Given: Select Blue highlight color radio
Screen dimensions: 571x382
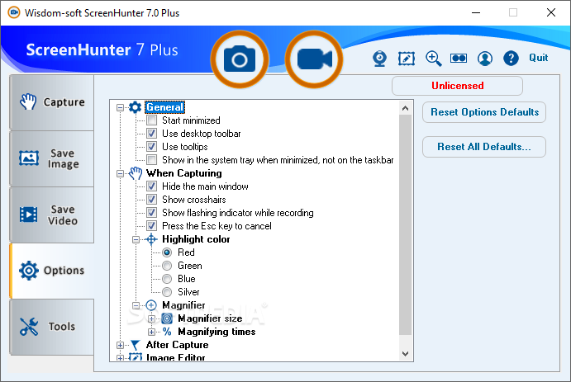Looking at the screenshot, I should [x=167, y=279].
